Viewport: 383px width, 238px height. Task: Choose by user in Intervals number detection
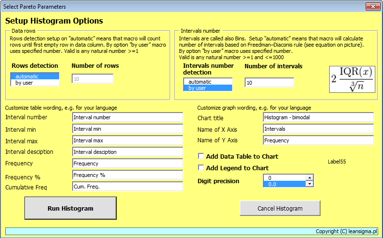coord(208,88)
